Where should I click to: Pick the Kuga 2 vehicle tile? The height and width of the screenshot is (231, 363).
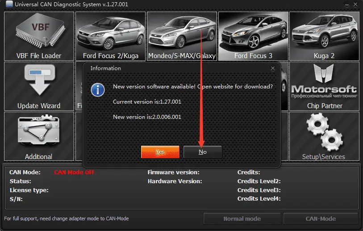click(324, 36)
